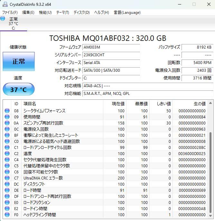Click the transfer mode field SATA/300 | SATA/300
Viewport: 215px width, 221px height.
click(x=111, y=70)
